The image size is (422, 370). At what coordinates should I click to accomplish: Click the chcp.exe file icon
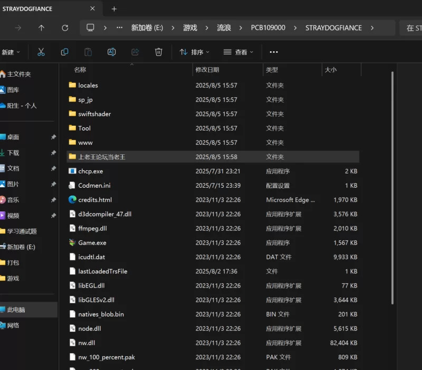(72, 171)
